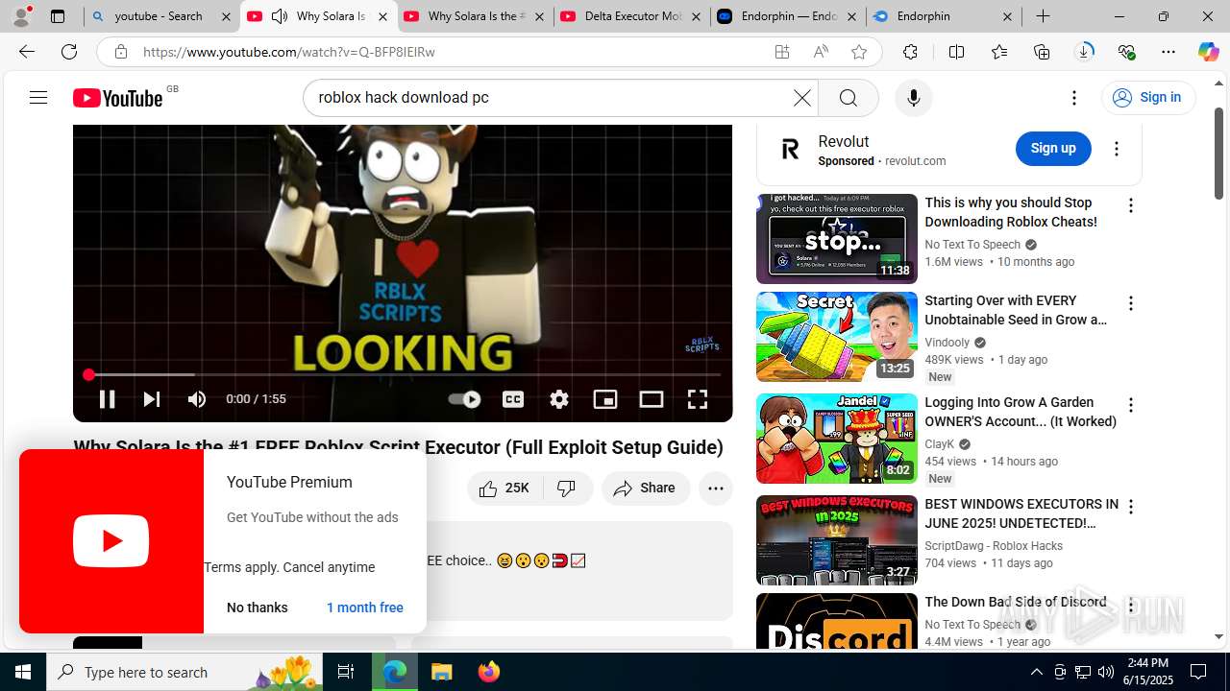Viewport: 1230px width, 691px height.
Task: Open the YouTube hamburger guide menu
Action: [x=38, y=97]
